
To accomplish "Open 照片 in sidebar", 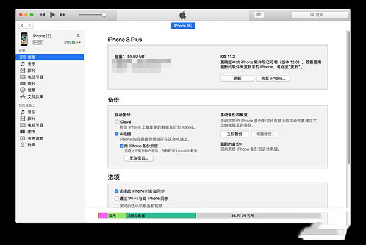I will coord(50,83).
